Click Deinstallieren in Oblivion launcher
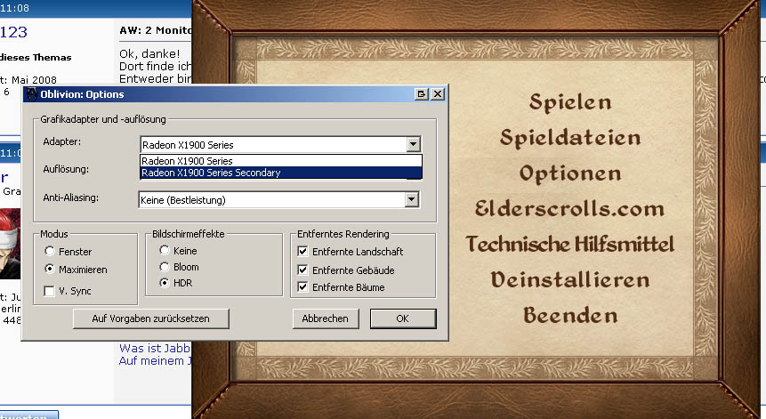This screenshot has width=766, height=419. coord(570,280)
